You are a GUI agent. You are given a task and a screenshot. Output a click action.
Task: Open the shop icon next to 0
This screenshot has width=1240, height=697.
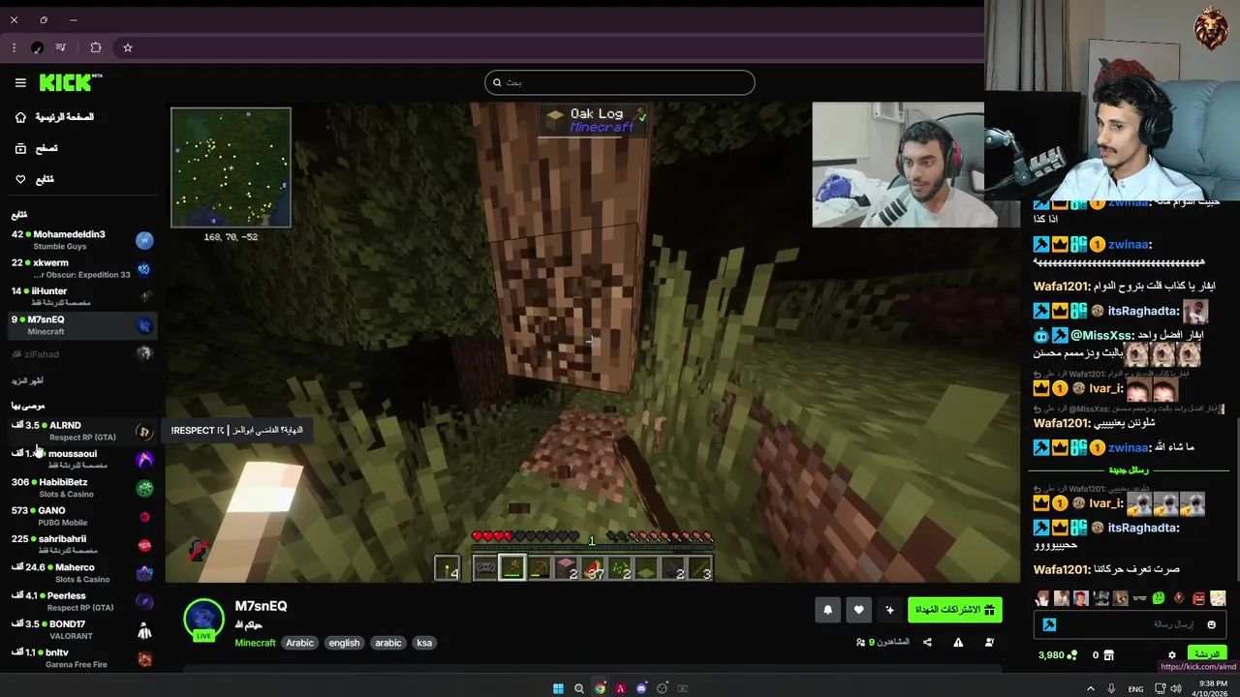tap(1109, 655)
